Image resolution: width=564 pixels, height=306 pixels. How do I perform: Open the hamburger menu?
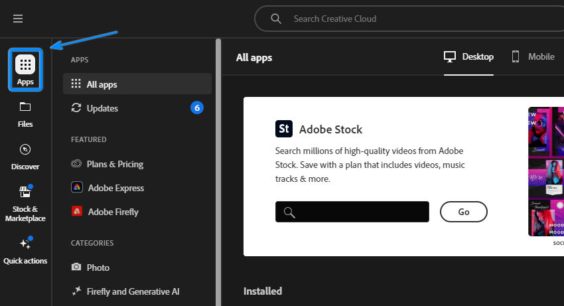point(18,19)
